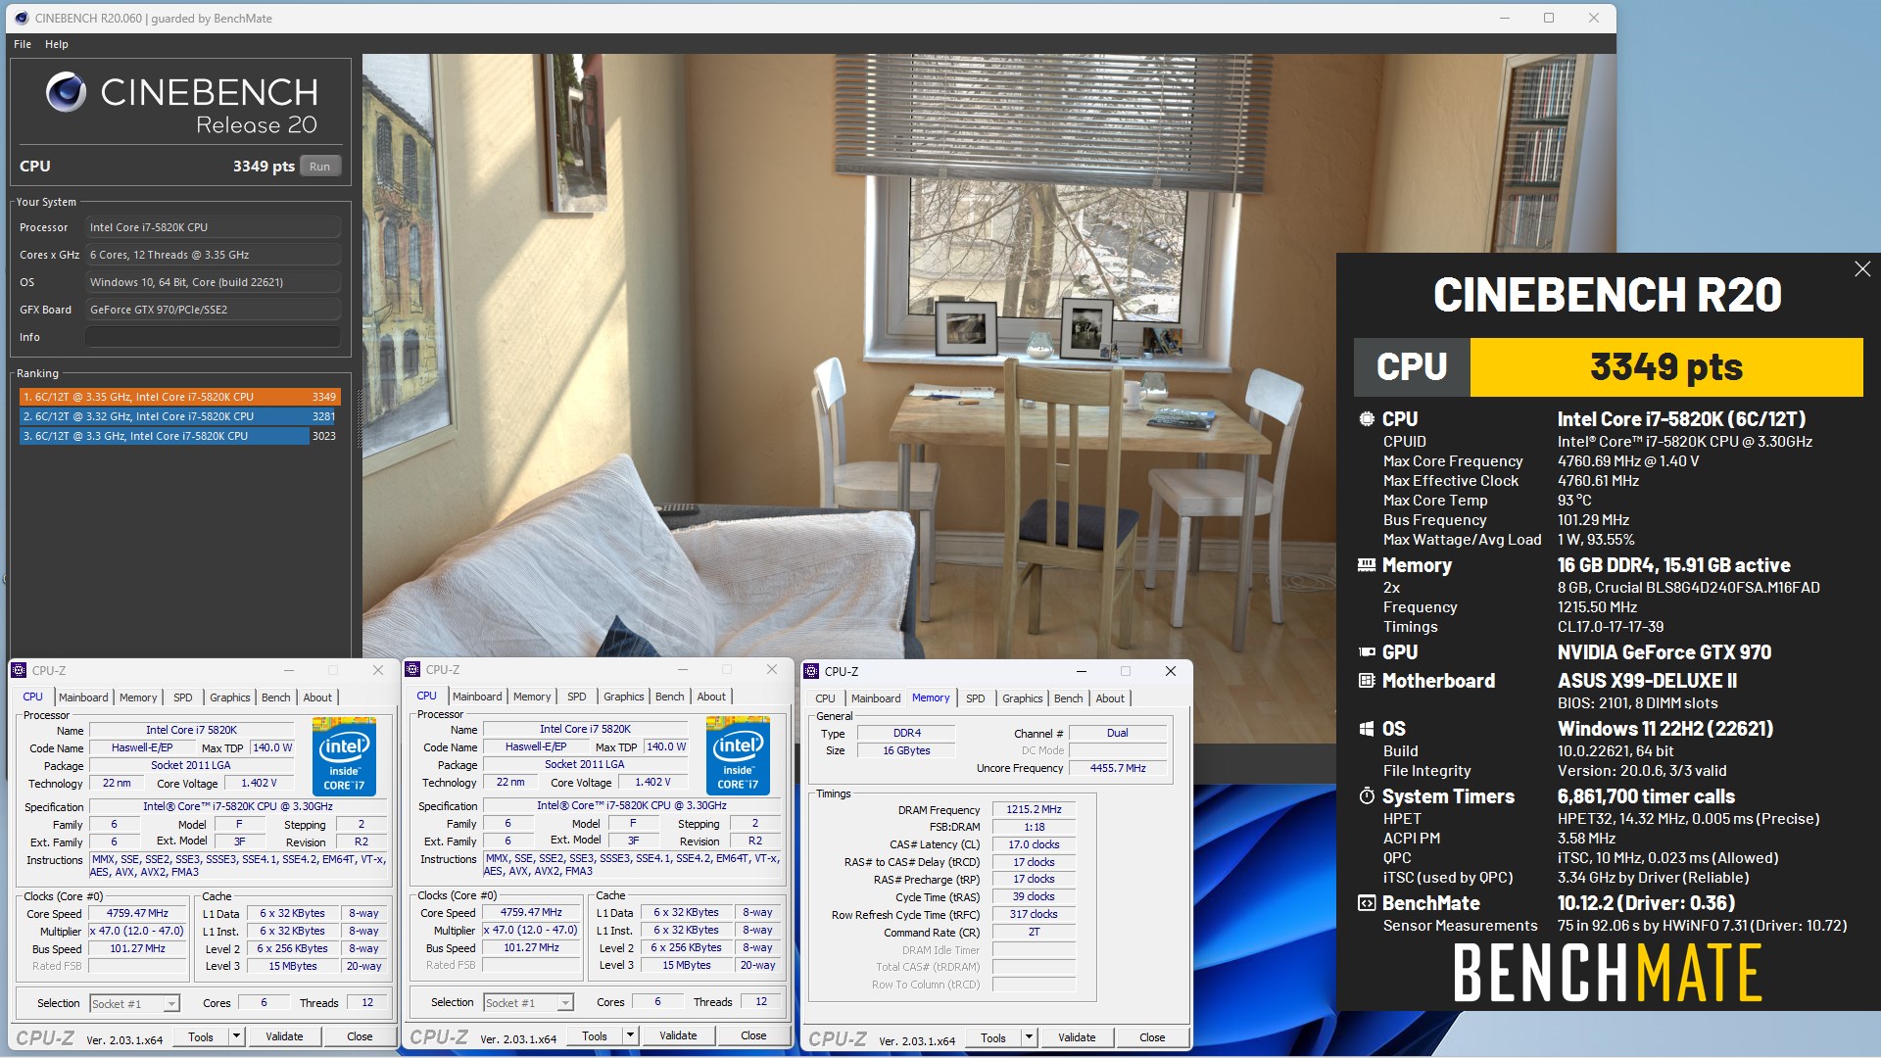Click Close button in right CPU-Z
Image resolution: width=1881 pixels, height=1058 pixels.
tap(1152, 1037)
